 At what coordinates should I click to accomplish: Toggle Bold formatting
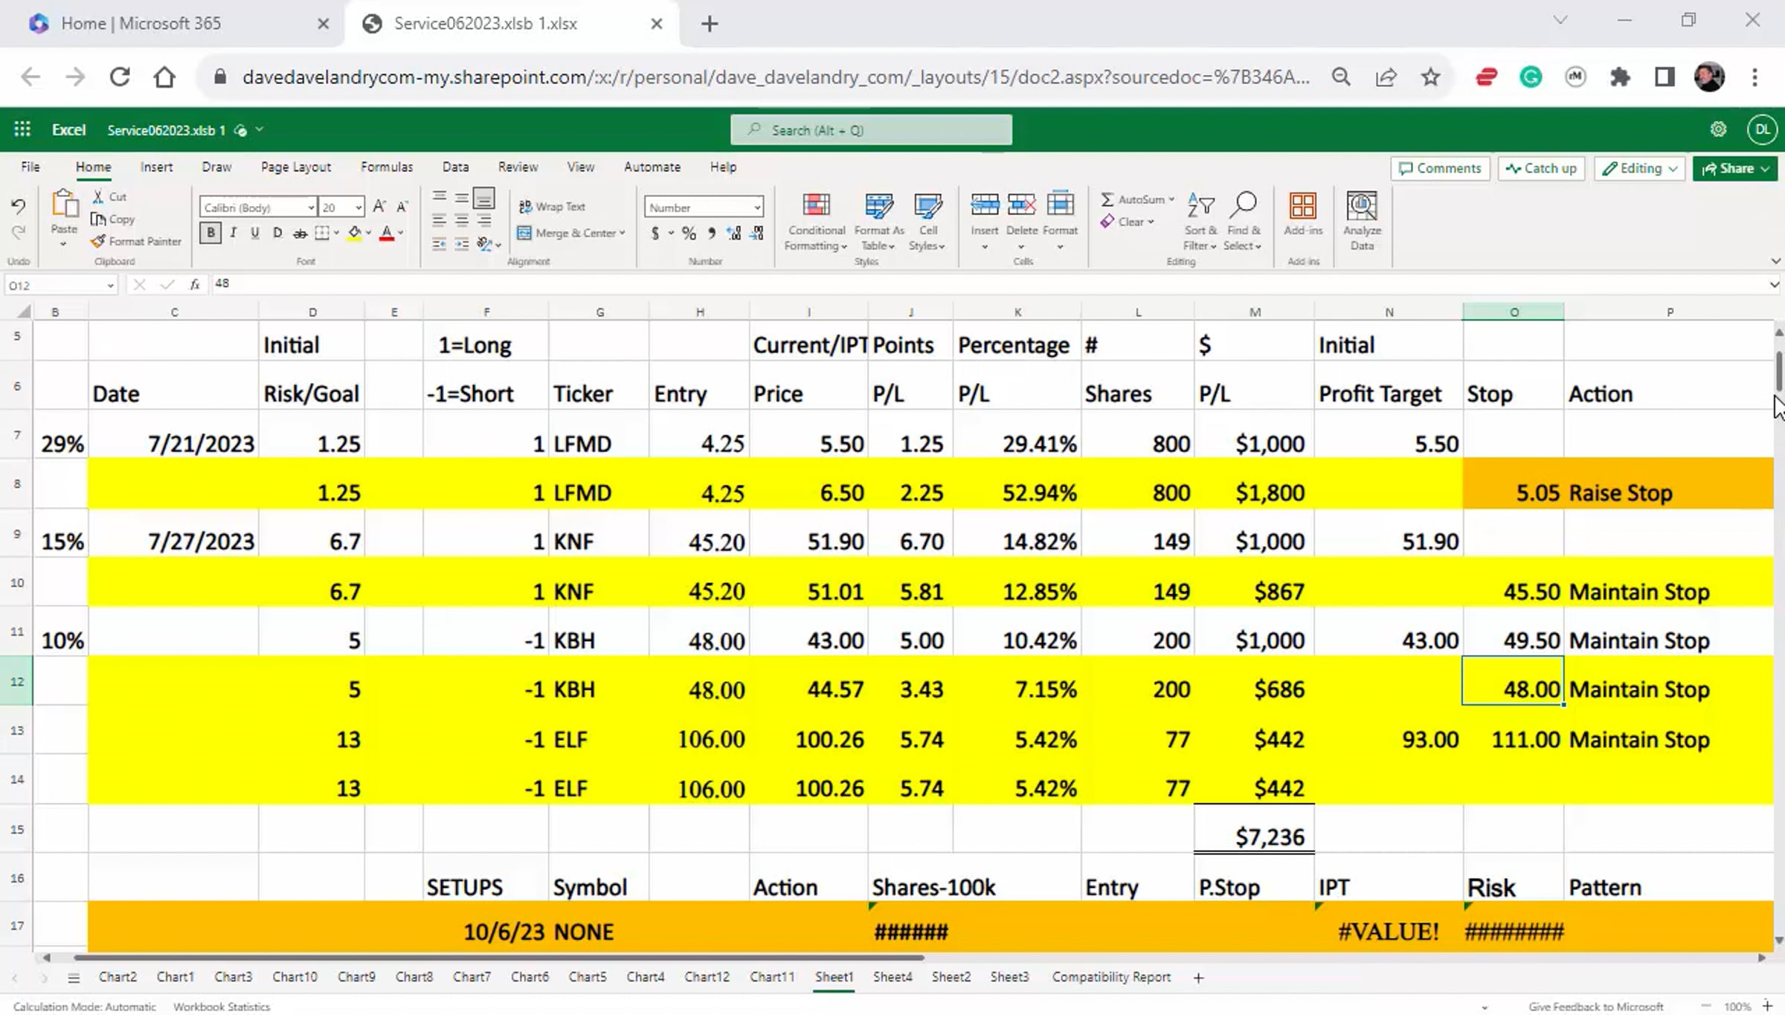click(211, 233)
